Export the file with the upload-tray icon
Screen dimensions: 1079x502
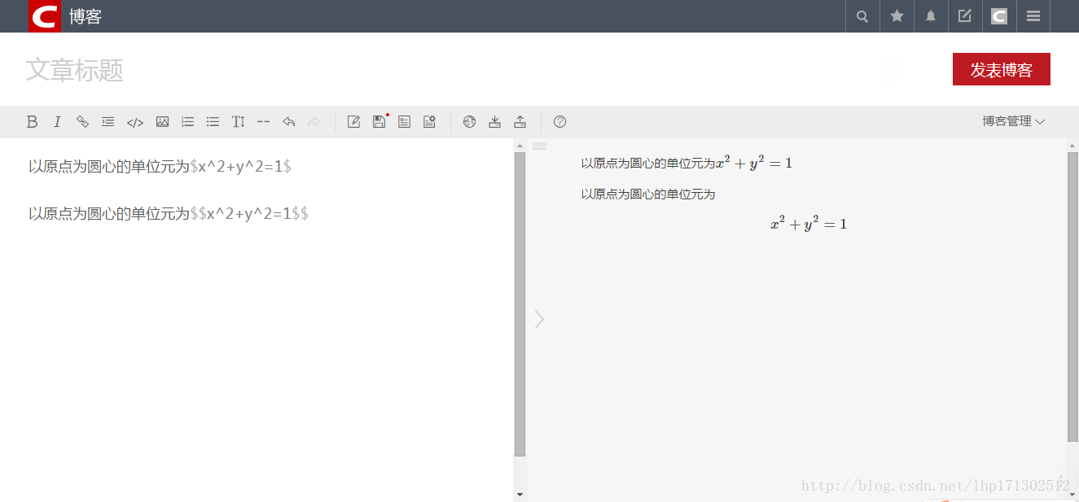(520, 122)
